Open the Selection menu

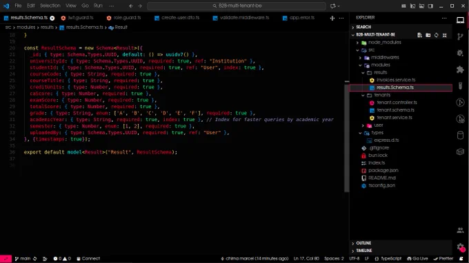tap(50, 6)
